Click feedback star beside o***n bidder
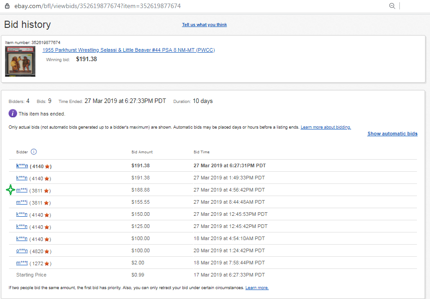 (x=47, y=251)
